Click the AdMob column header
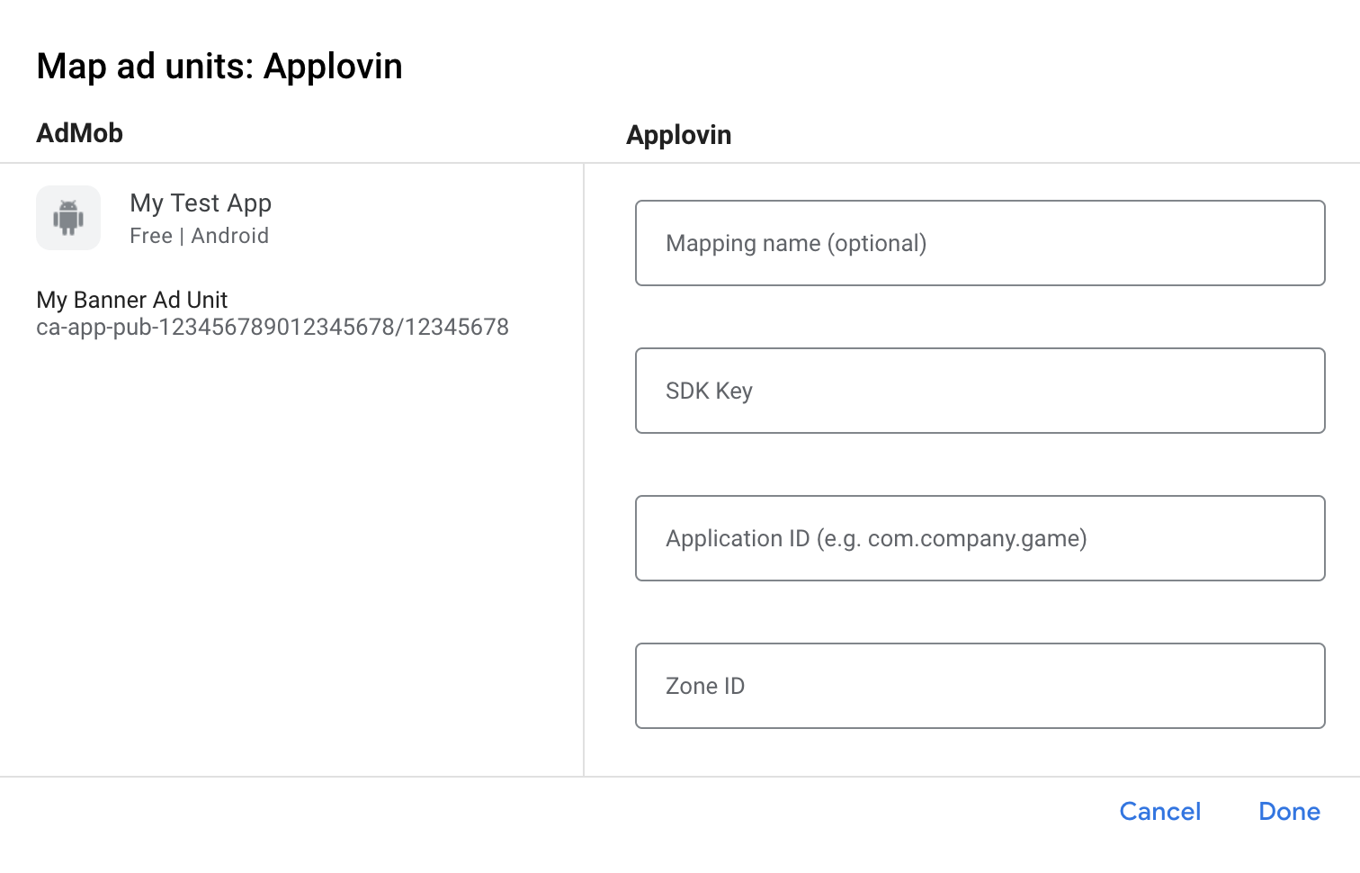This screenshot has width=1360, height=873. [x=79, y=133]
